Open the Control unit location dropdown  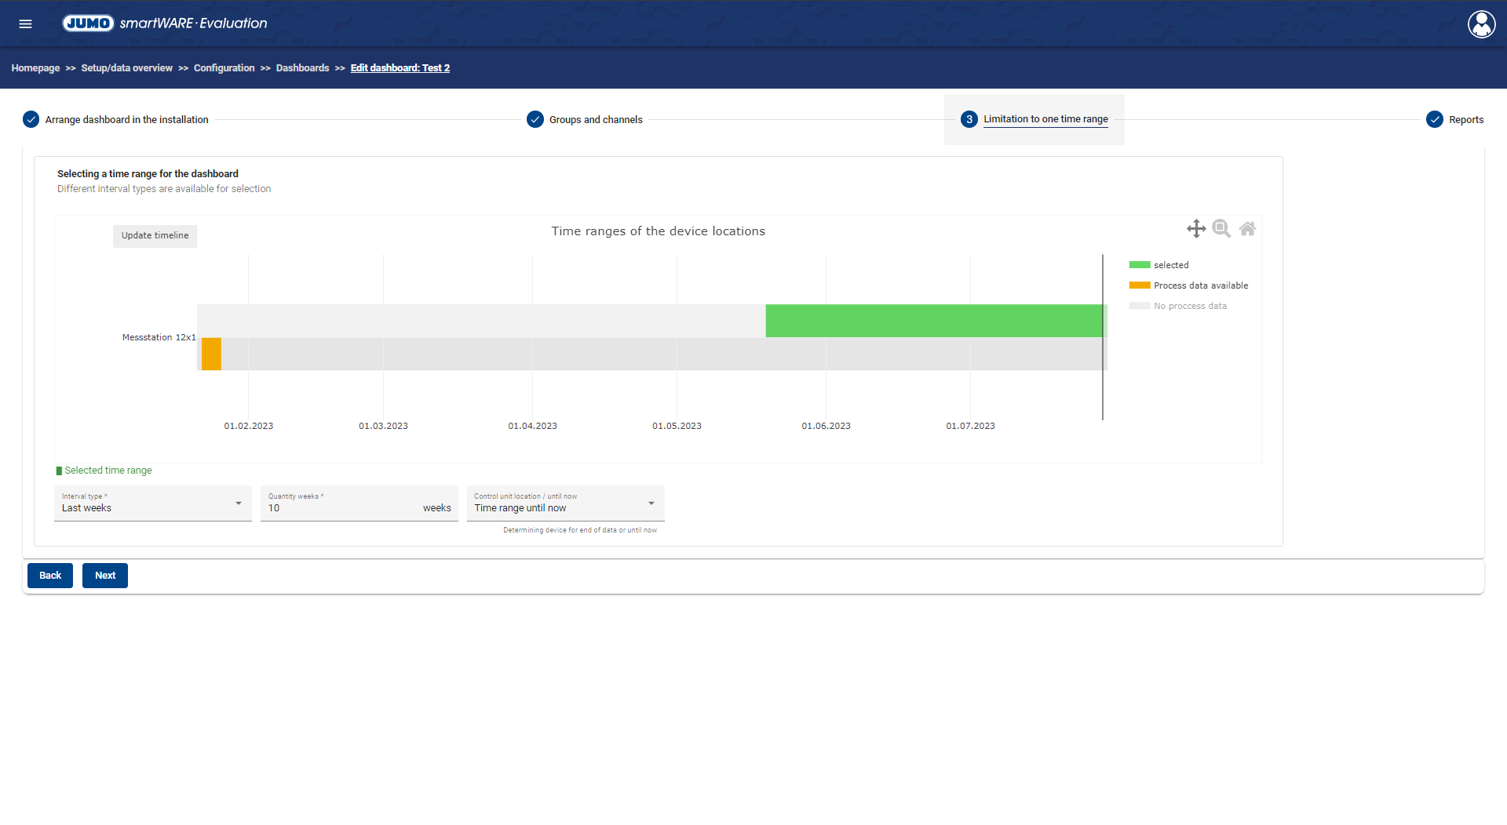(x=565, y=503)
